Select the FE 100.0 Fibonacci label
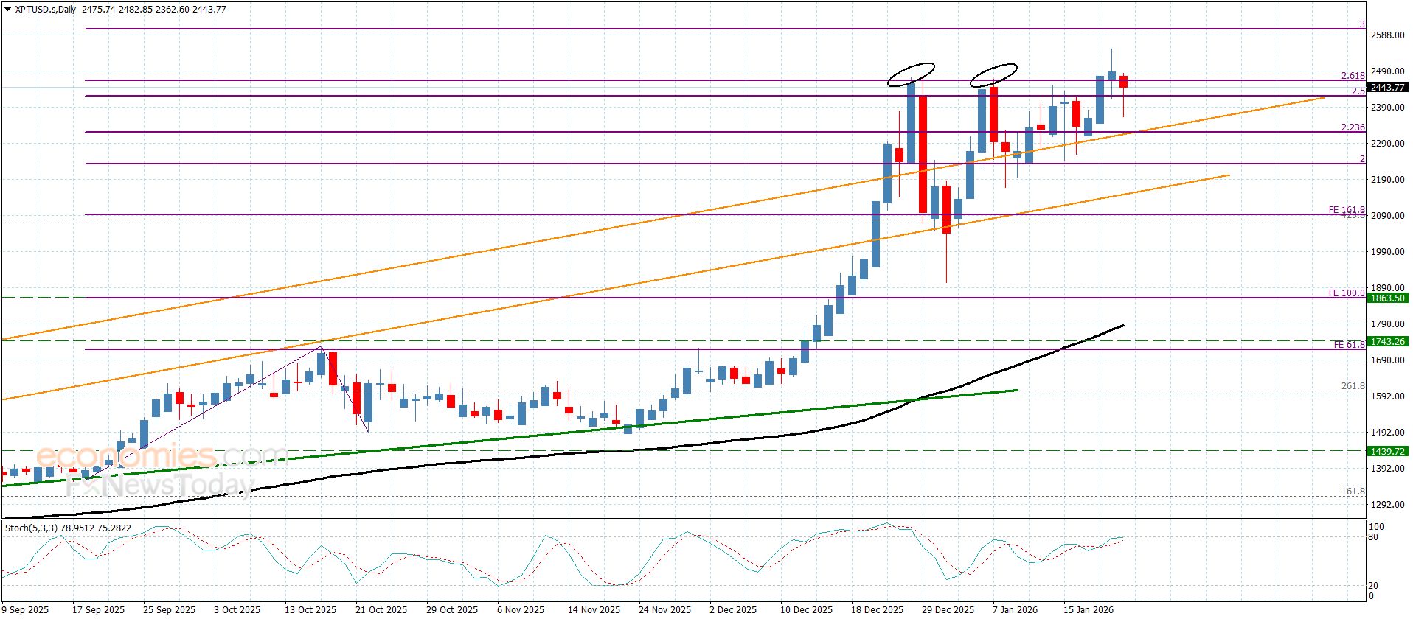The height and width of the screenshot is (619, 1413). [1346, 293]
